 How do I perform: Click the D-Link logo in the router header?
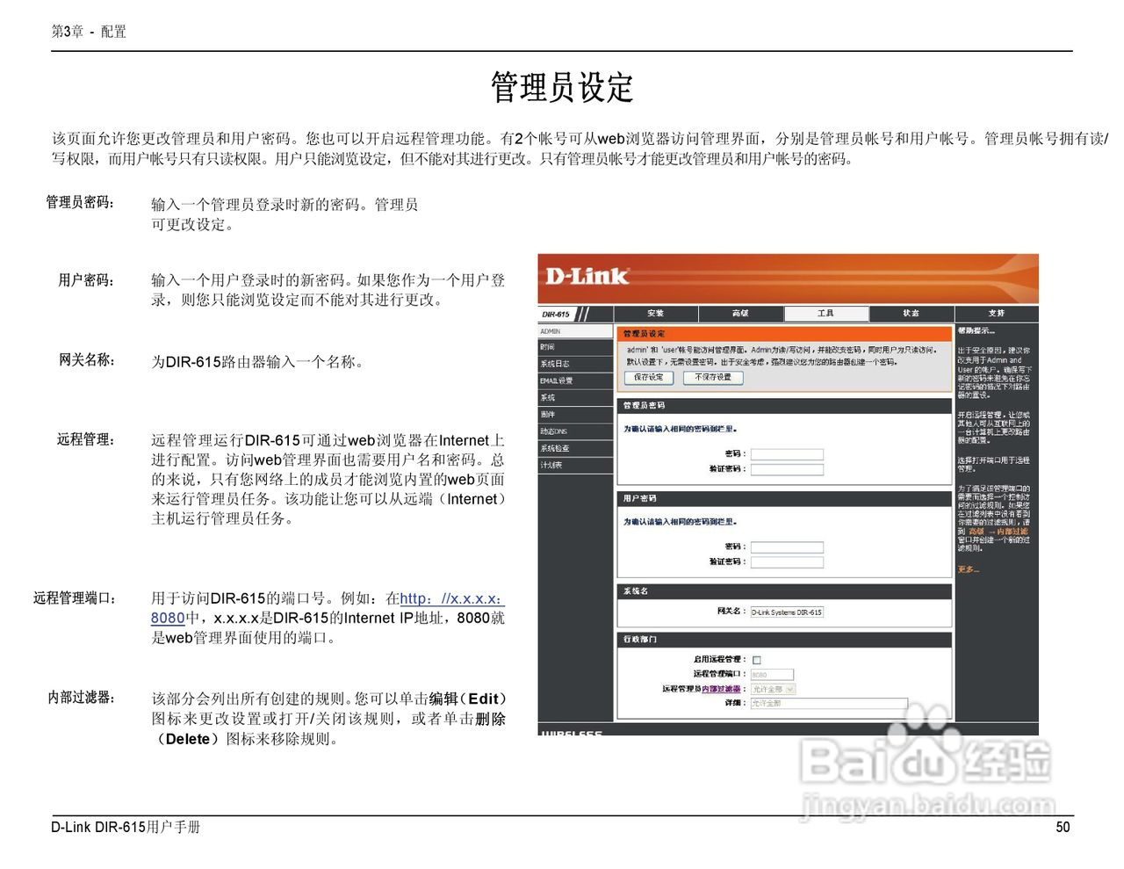pyautogui.click(x=587, y=276)
